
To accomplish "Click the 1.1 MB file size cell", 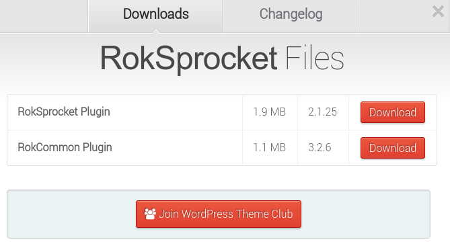I will click(x=270, y=148).
